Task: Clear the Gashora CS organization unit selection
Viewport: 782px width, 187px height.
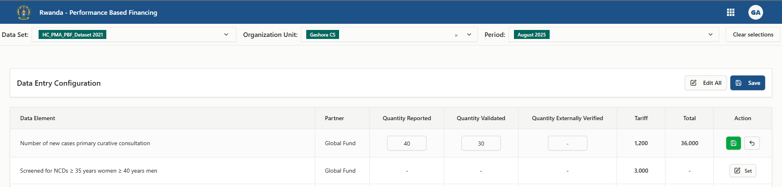Action: coord(456,35)
